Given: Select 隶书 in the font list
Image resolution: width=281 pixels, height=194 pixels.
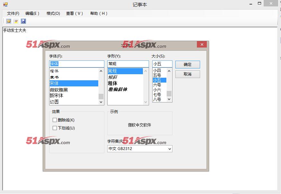Looking at the screenshot, I should [x=74, y=77].
